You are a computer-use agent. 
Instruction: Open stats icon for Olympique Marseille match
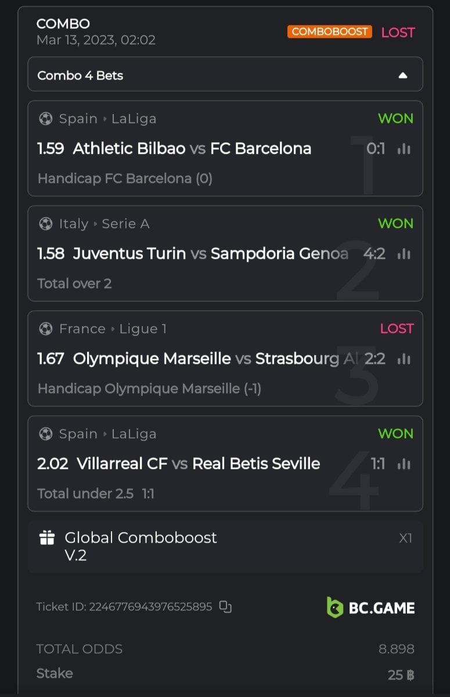pyautogui.click(x=404, y=360)
